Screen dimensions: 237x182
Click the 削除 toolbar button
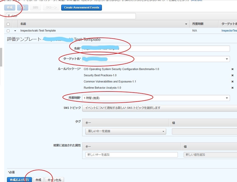[x=36, y=7]
